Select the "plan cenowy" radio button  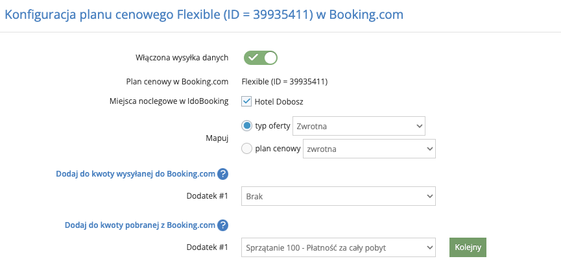(246, 148)
